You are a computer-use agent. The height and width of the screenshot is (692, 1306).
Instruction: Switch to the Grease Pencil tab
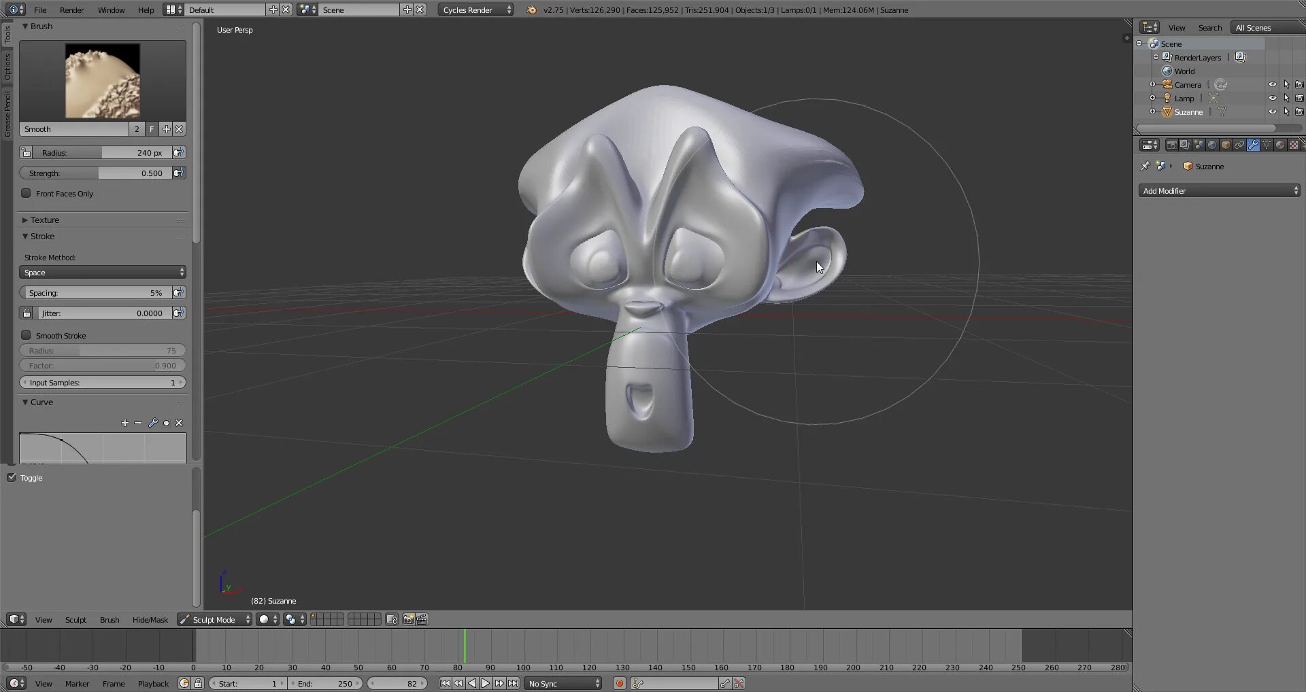point(7,114)
